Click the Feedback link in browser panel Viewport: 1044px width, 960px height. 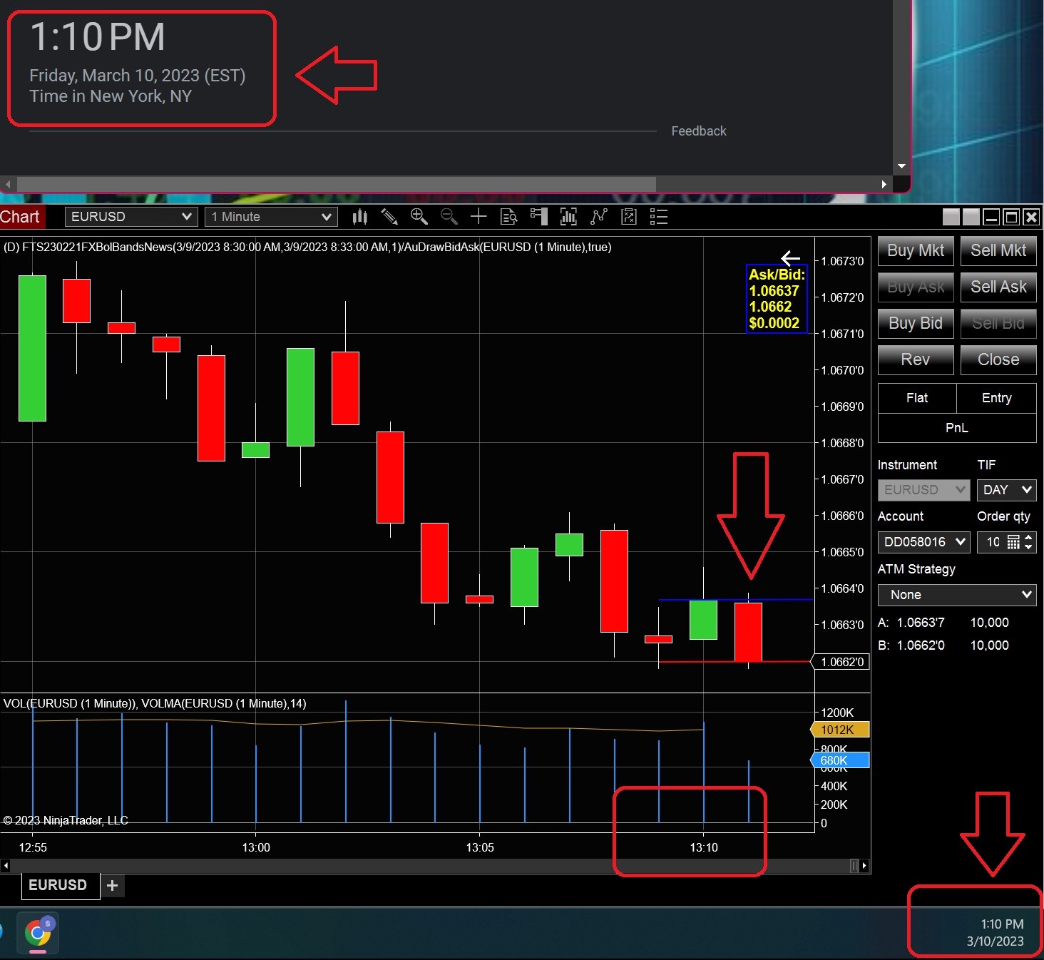point(699,131)
